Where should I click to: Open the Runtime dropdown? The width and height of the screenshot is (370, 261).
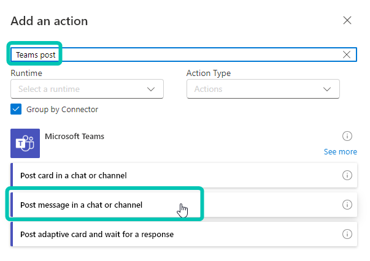(x=87, y=89)
